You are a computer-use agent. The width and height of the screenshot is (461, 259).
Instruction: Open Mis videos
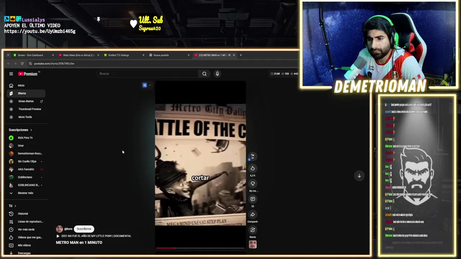(26, 245)
